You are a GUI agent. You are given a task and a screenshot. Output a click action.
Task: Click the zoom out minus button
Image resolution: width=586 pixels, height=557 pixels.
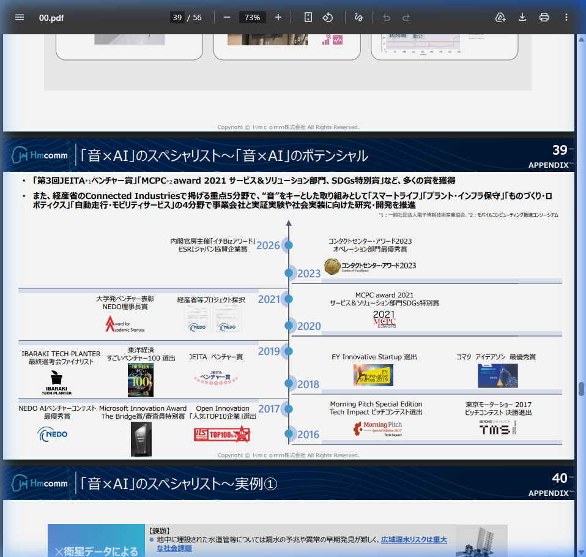tap(227, 17)
